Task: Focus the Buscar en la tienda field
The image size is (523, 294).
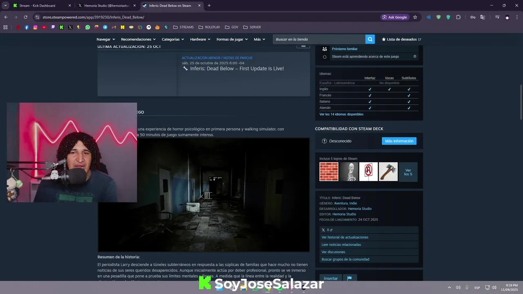Action: point(319,39)
